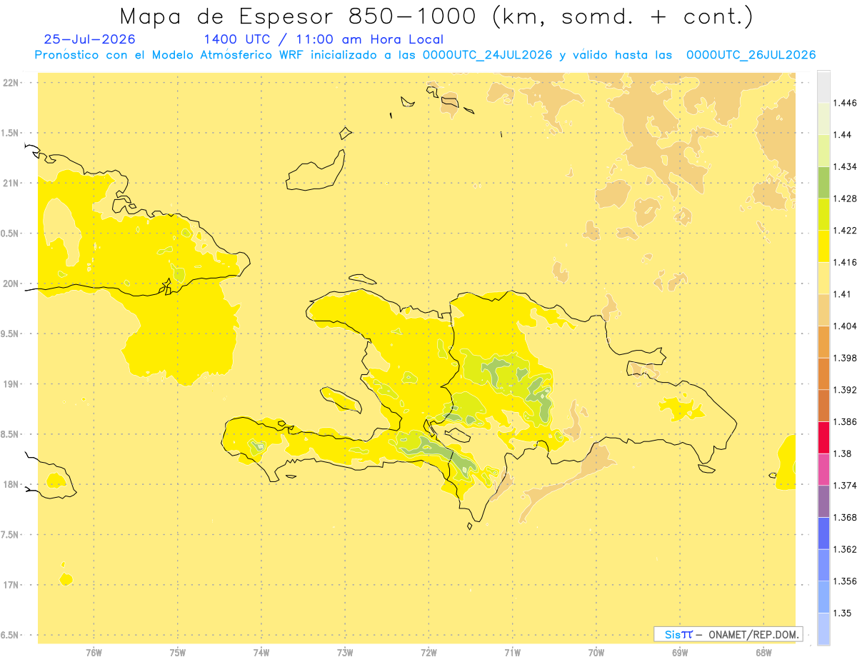Viewport: 857px width, 662px height.
Task: Pick the bright yellow swatch between 1.422 and 1.416
Action: [823, 246]
